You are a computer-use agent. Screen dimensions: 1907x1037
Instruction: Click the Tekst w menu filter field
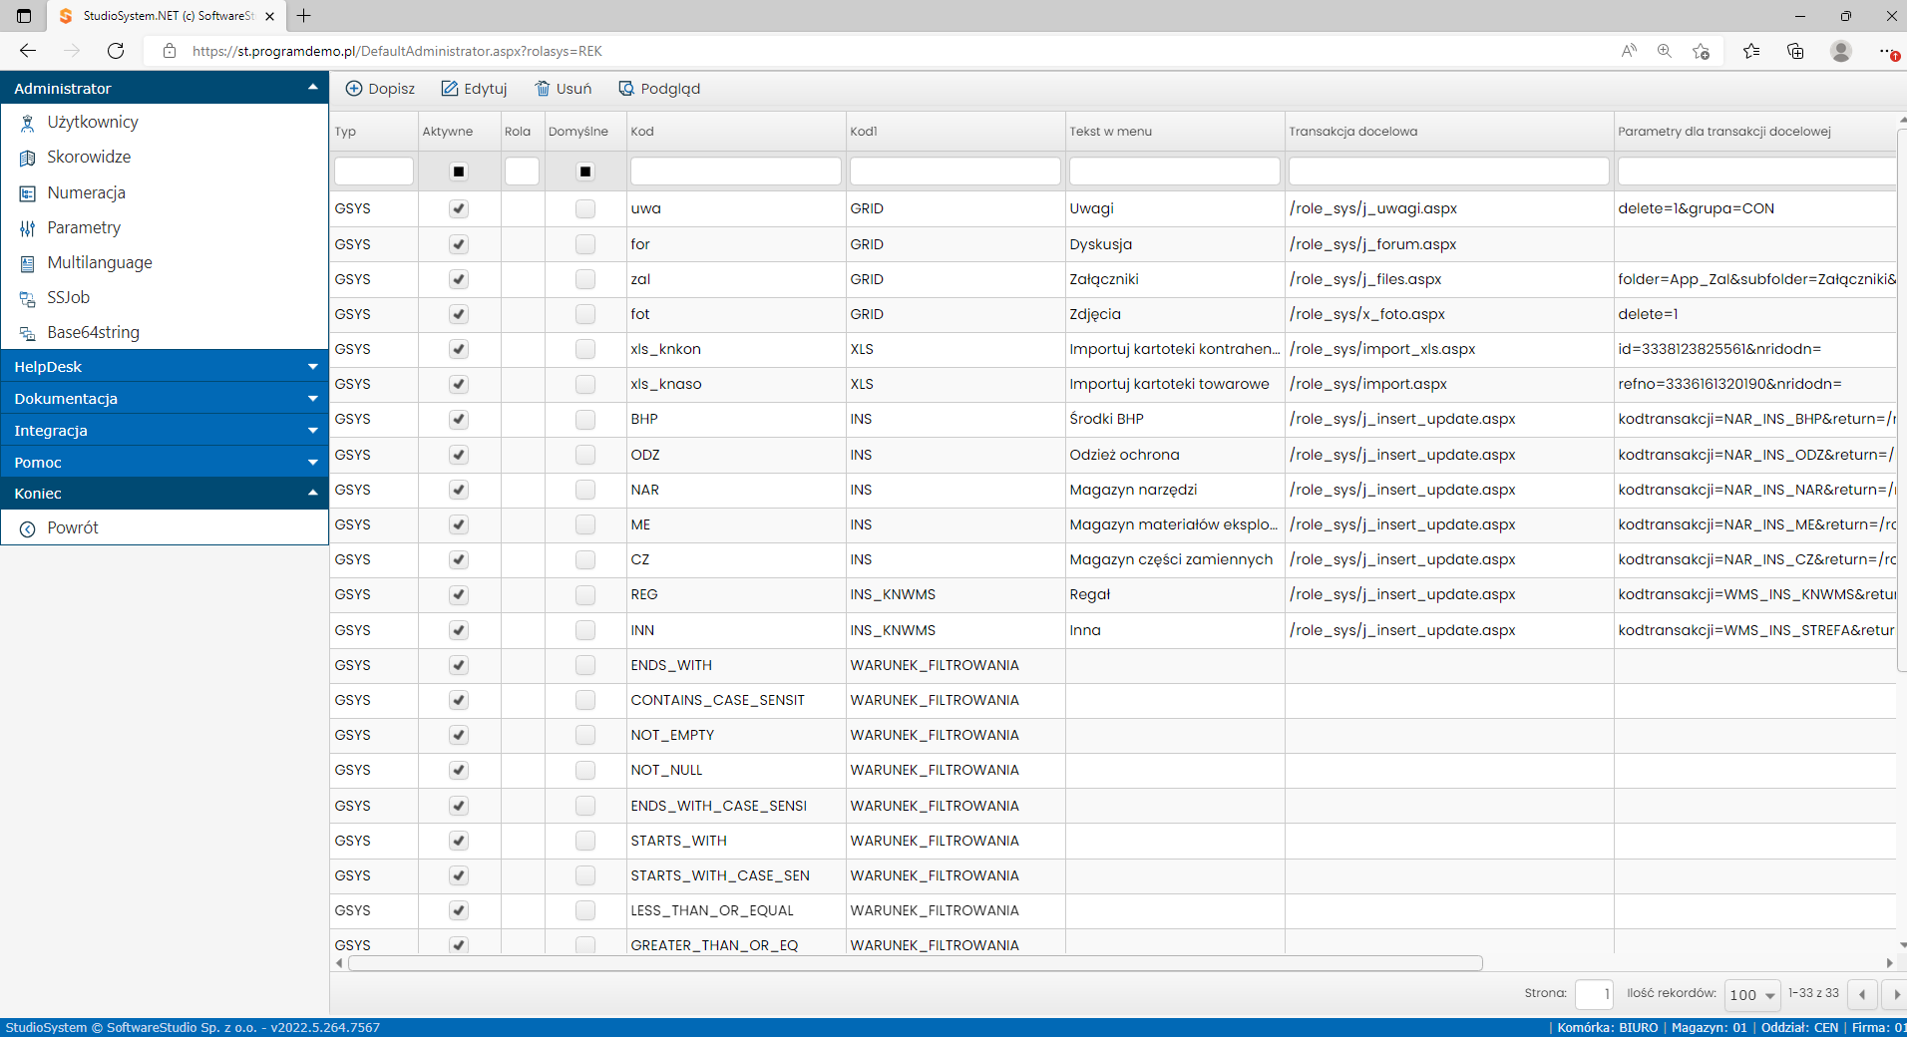click(1175, 172)
